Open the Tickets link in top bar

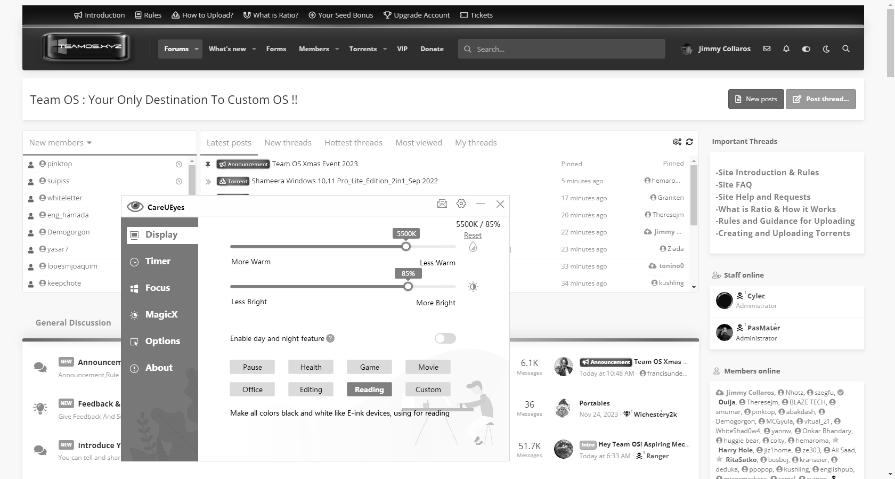(x=476, y=15)
